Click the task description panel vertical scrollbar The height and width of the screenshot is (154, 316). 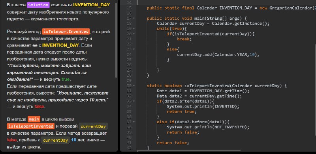coord(116,40)
